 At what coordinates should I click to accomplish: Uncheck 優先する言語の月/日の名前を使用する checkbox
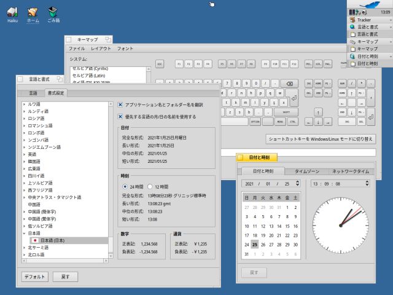pyautogui.click(x=121, y=116)
